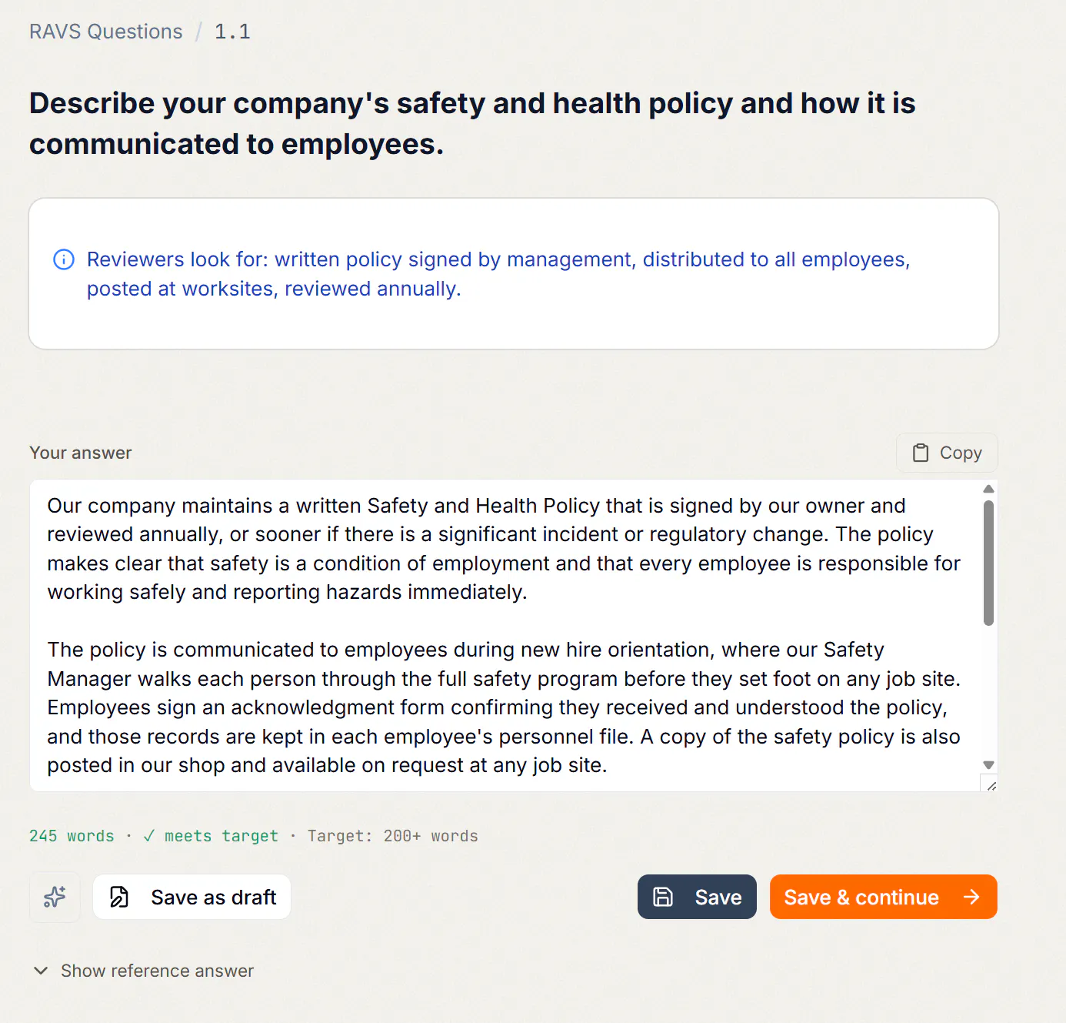Click the arrow icon on Save & continue

click(x=972, y=897)
